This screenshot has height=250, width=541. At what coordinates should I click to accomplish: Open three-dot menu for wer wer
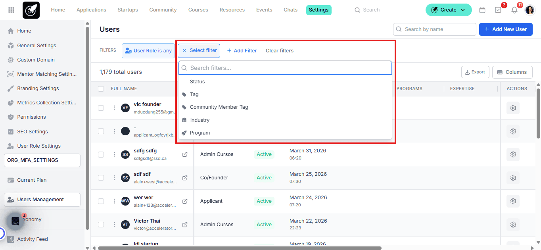point(114,201)
